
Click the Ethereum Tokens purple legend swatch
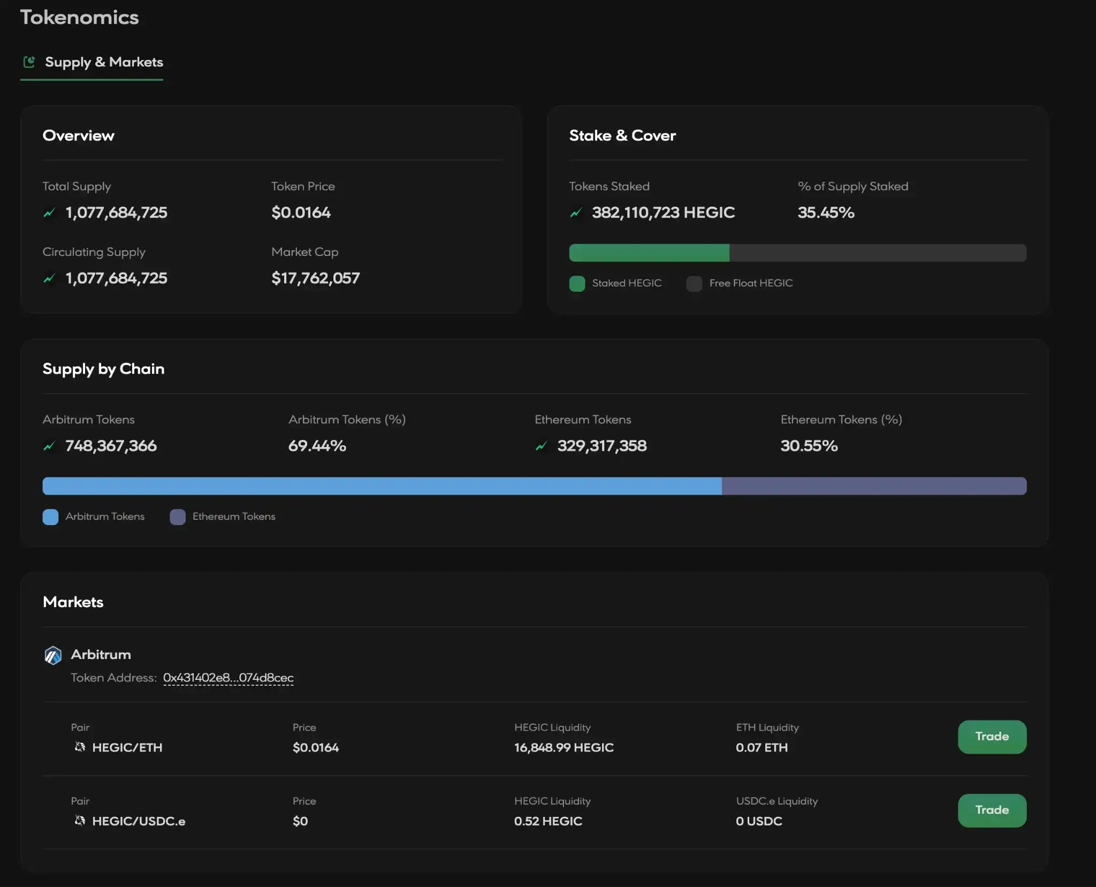(x=178, y=517)
